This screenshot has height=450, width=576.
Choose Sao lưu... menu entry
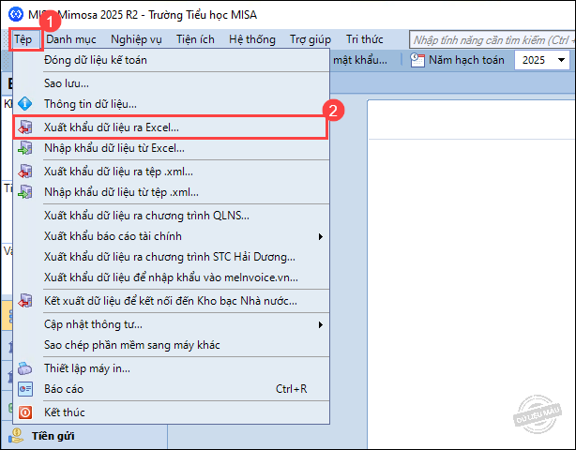tap(171, 83)
